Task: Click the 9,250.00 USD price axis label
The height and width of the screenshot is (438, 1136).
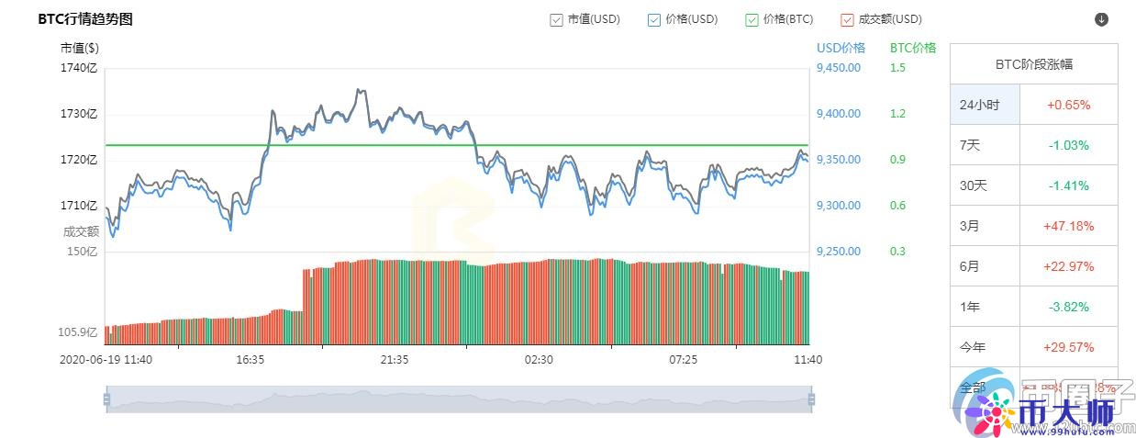Action: click(x=839, y=252)
